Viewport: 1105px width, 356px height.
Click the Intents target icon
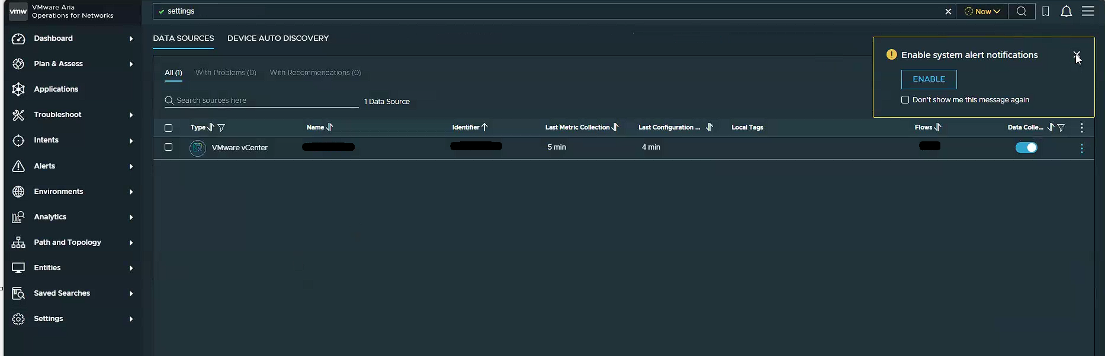(18, 140)
